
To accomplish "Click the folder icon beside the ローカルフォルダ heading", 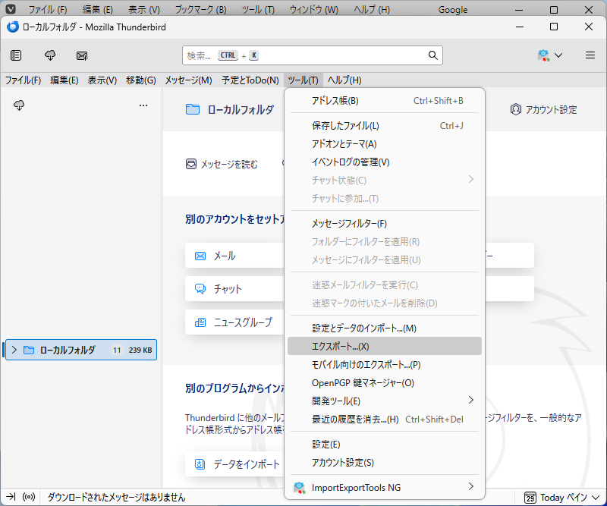I will coord(193,109).
